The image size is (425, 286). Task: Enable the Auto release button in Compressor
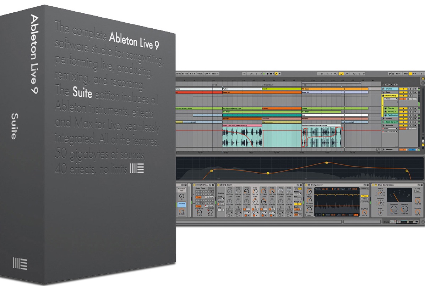[x=309, y=215]
